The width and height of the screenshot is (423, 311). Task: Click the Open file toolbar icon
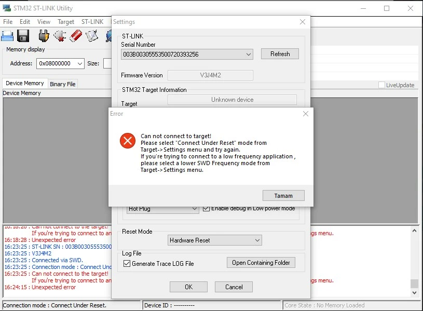7,36
